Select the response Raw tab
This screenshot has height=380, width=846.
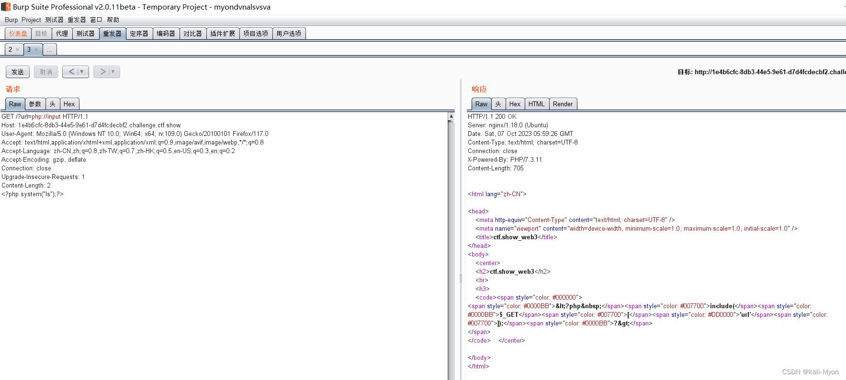(x=482, y=104)
